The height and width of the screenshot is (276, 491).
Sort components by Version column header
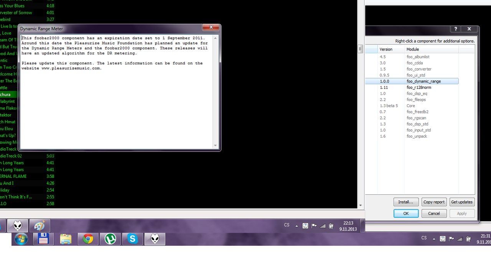click(391, 49)
